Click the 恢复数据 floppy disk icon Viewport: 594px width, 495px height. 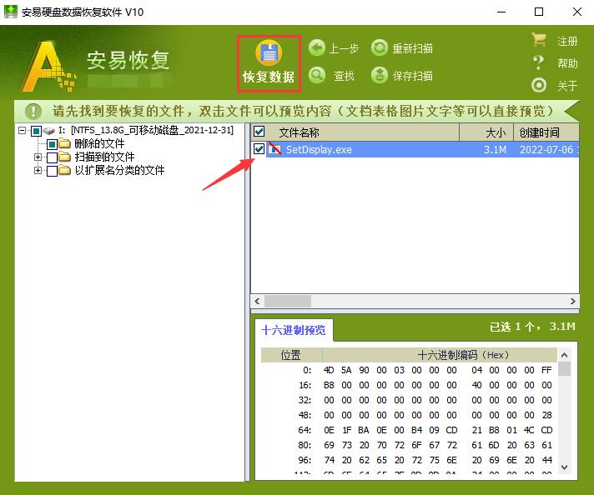pos(269,52)
